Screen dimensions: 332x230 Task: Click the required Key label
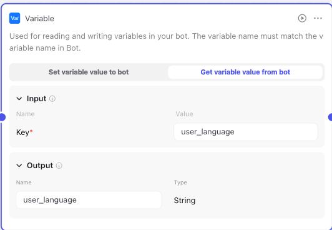(x=24, y=132)
